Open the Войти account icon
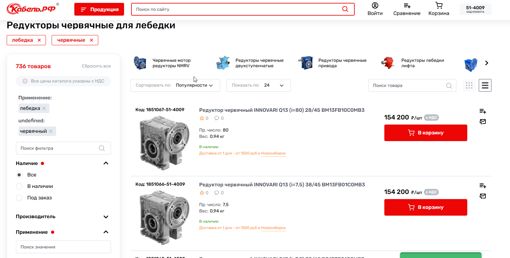 pyautogui.click(x=375, y=5)
